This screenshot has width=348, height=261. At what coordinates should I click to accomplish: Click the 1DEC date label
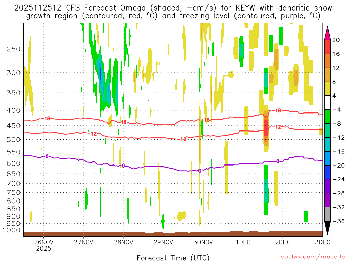point(243,242)
